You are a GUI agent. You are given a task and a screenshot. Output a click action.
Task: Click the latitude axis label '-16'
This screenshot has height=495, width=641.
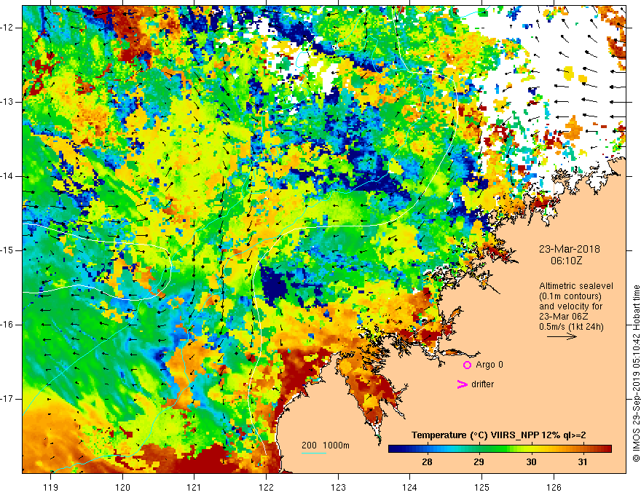(x=9, y=325)
